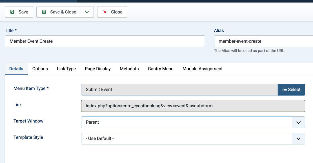Click the Submit Event menu item type field

click(x=179, y=90)
